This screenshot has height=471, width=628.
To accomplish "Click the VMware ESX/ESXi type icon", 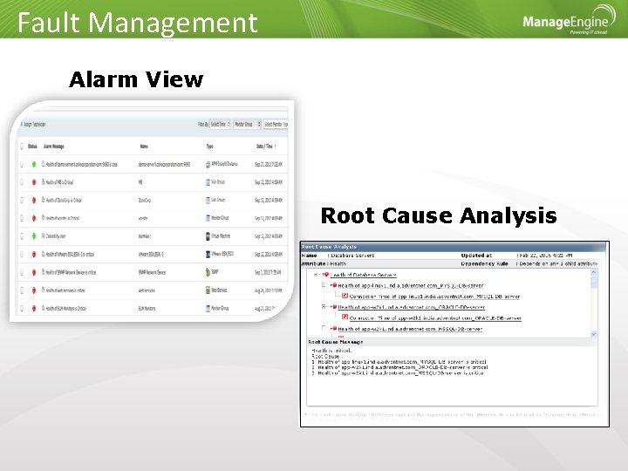I will tap(208, 255).
